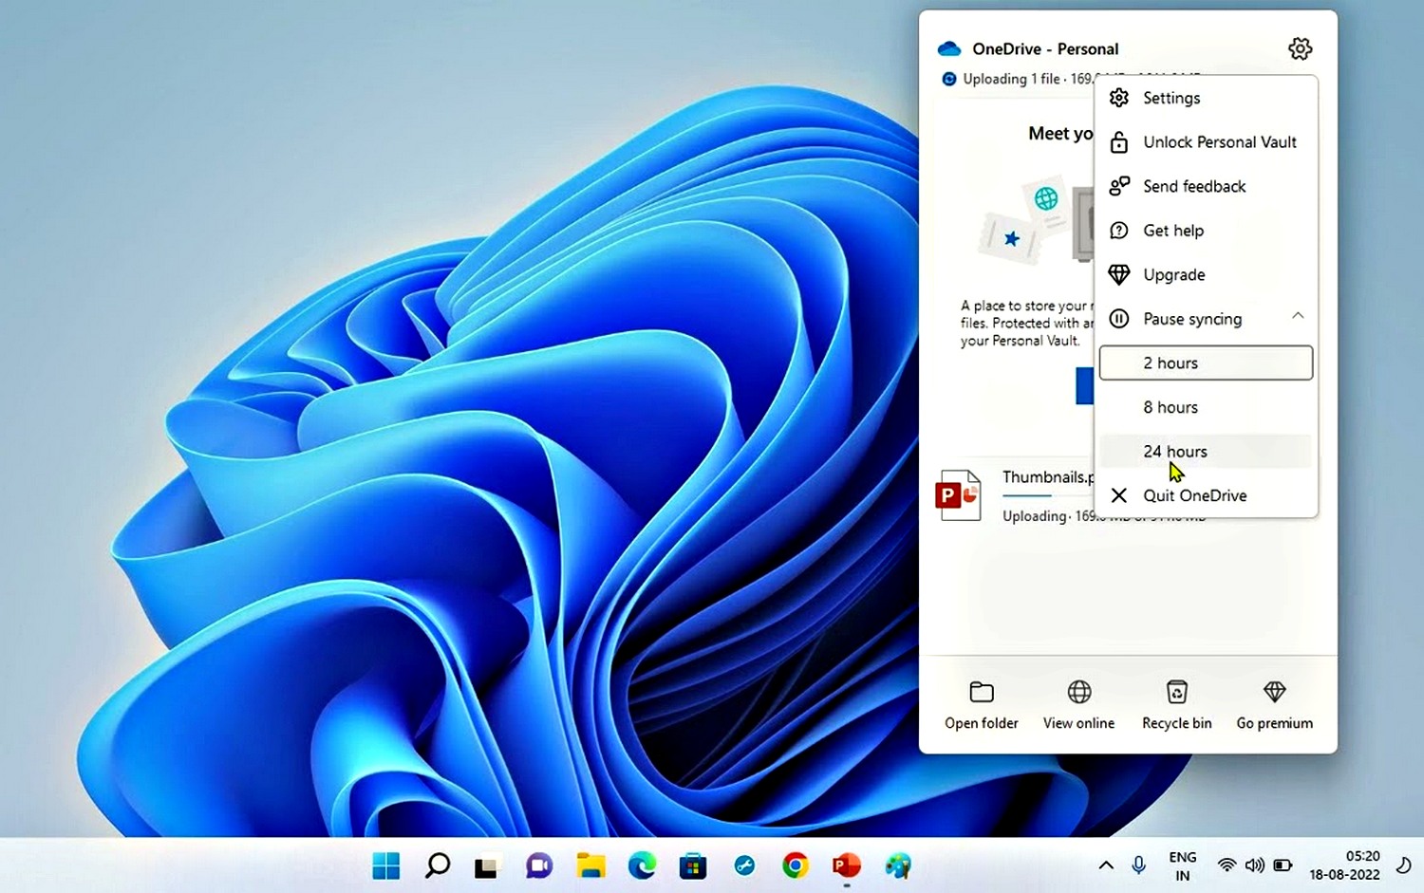Open the OneDrive Recycle bin
Screen dimensions: 1424x893
coord(1176,702)
